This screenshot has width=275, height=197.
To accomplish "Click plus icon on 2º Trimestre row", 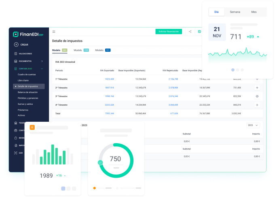I will point(257,88).
